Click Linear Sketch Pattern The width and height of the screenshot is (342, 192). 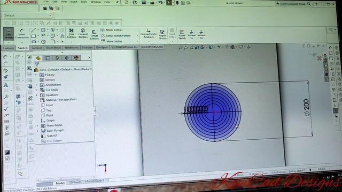pyautogui.click(x=115, y=36)
